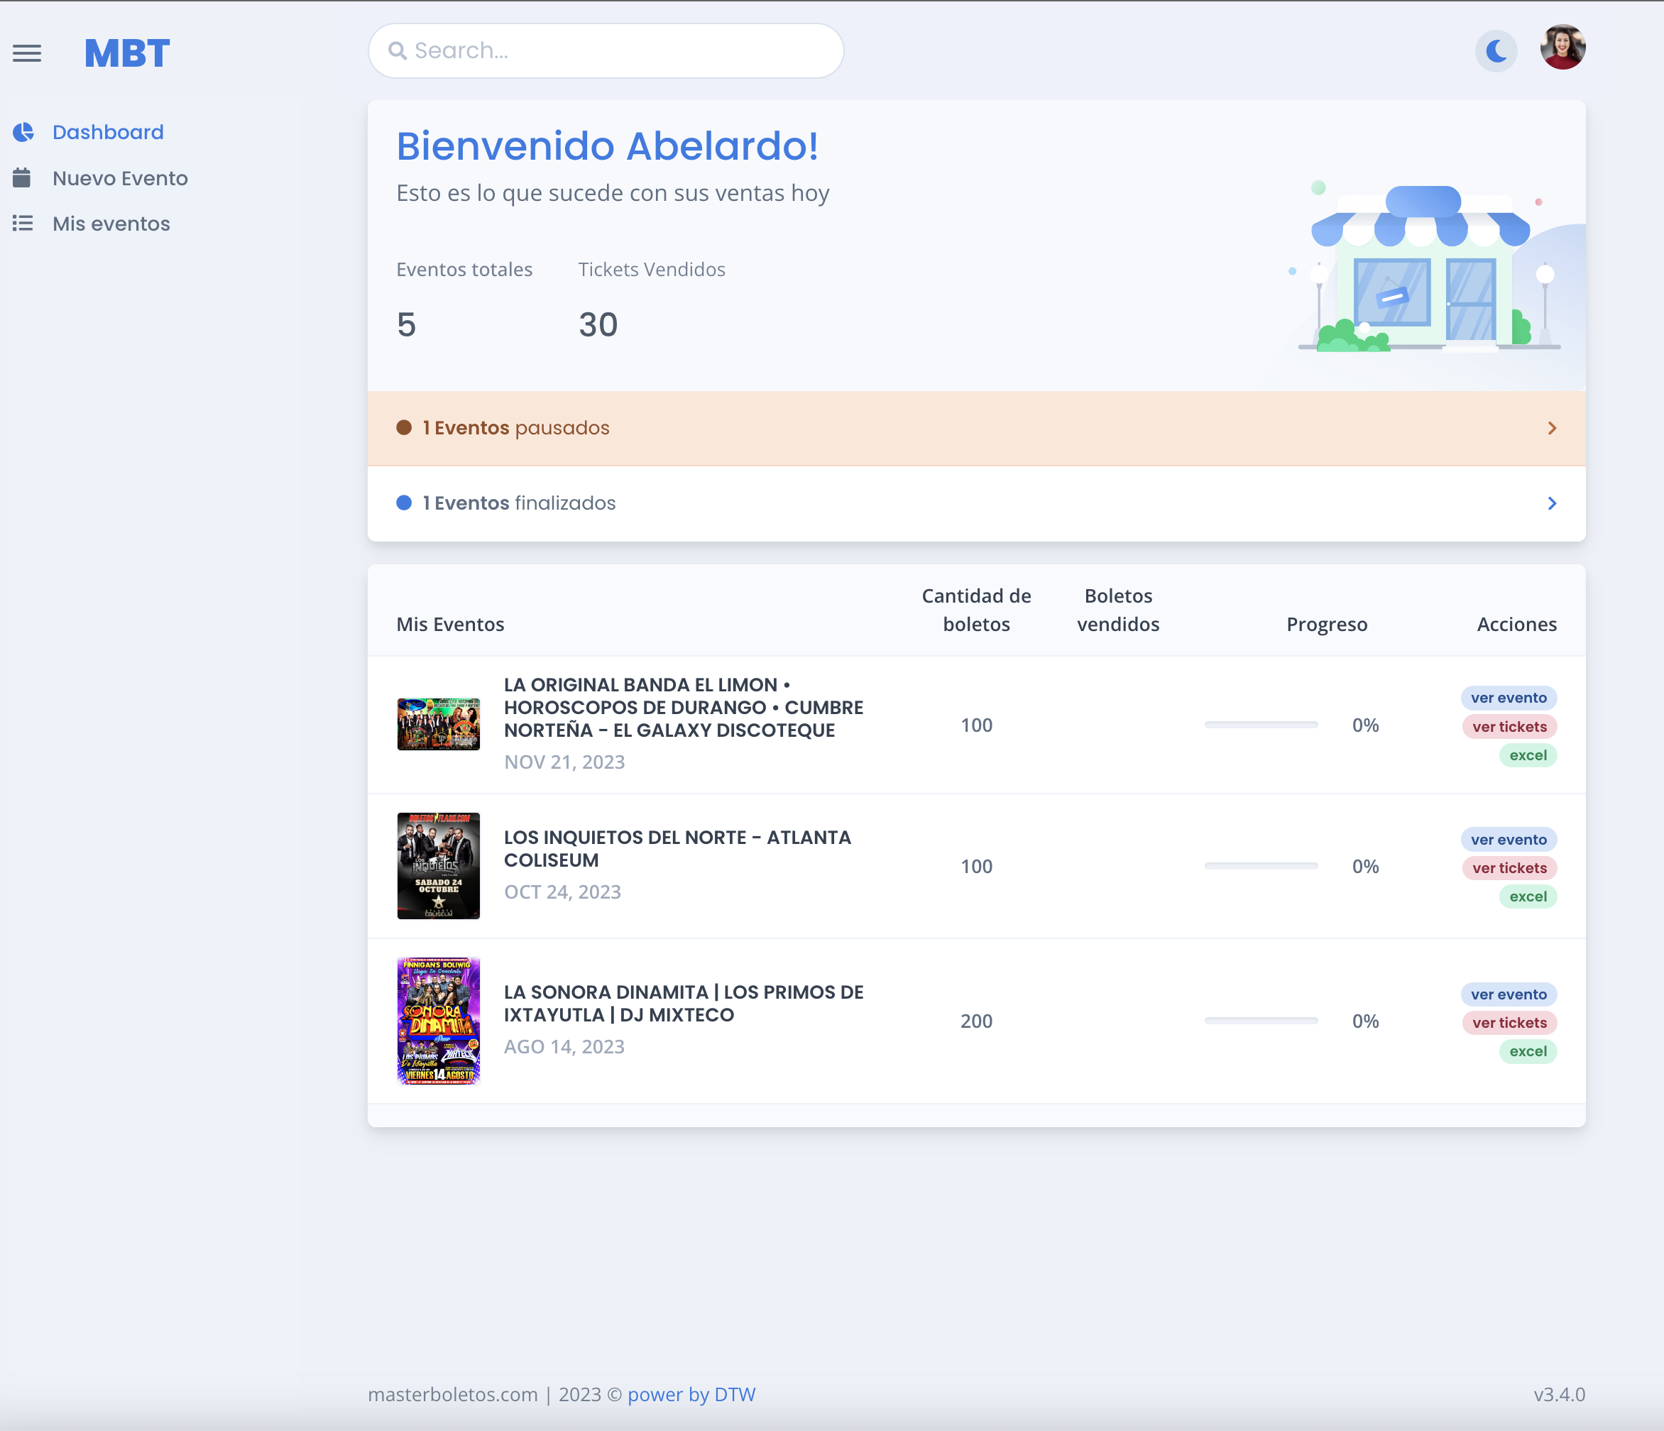Click La Sonora Dinamita poster thumbnail

click(x=439, y=1021)
